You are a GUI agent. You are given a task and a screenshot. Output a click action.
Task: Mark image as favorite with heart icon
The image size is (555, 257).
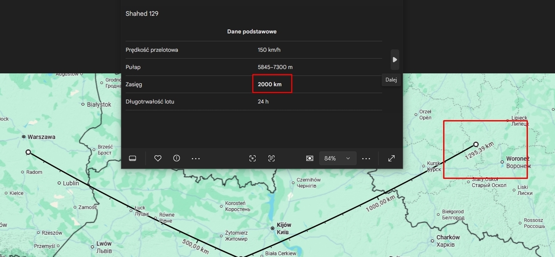[158, 158]
